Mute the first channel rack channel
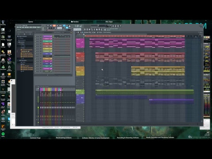This screenshot has width=212, height=159. [x=35, y=36]
